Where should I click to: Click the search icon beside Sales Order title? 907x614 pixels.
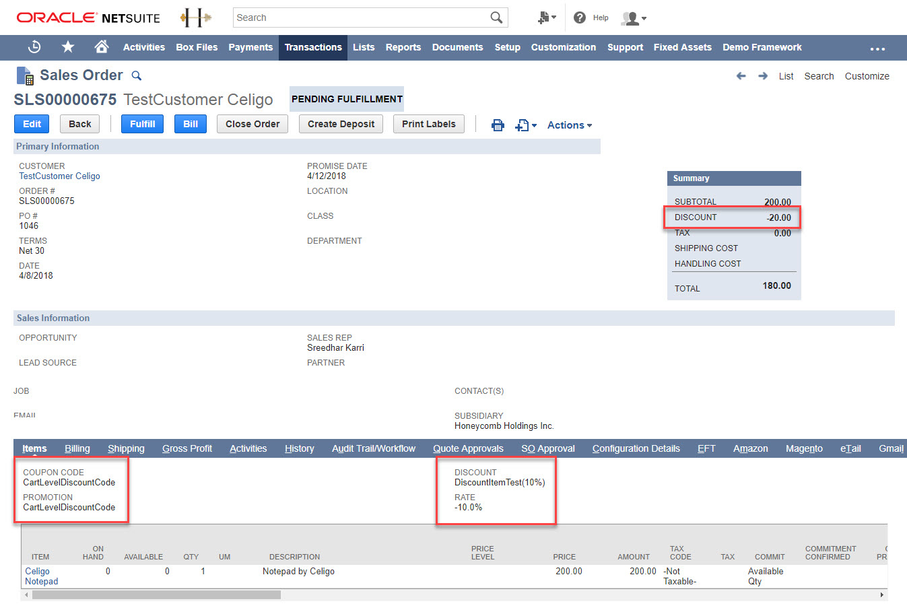click(x=136, y=75)
